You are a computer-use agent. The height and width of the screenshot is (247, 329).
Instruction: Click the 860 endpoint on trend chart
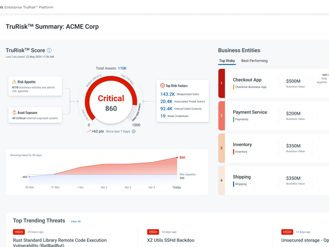(177, 157)
